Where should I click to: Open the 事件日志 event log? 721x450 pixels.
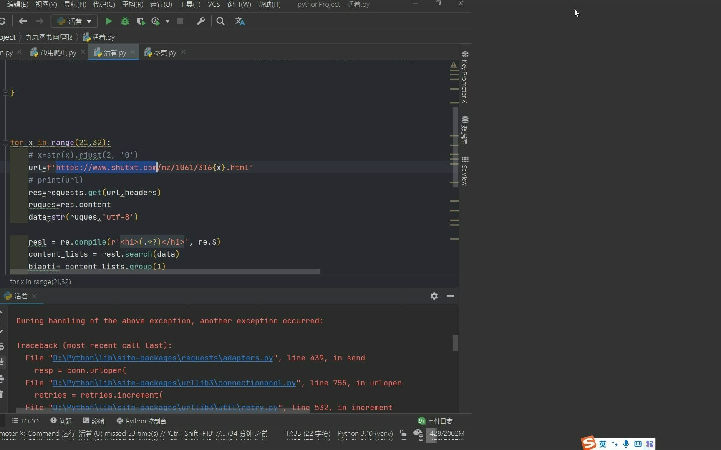440,421
